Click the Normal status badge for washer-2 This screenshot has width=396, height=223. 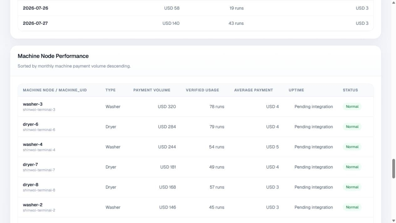(352, 207)
